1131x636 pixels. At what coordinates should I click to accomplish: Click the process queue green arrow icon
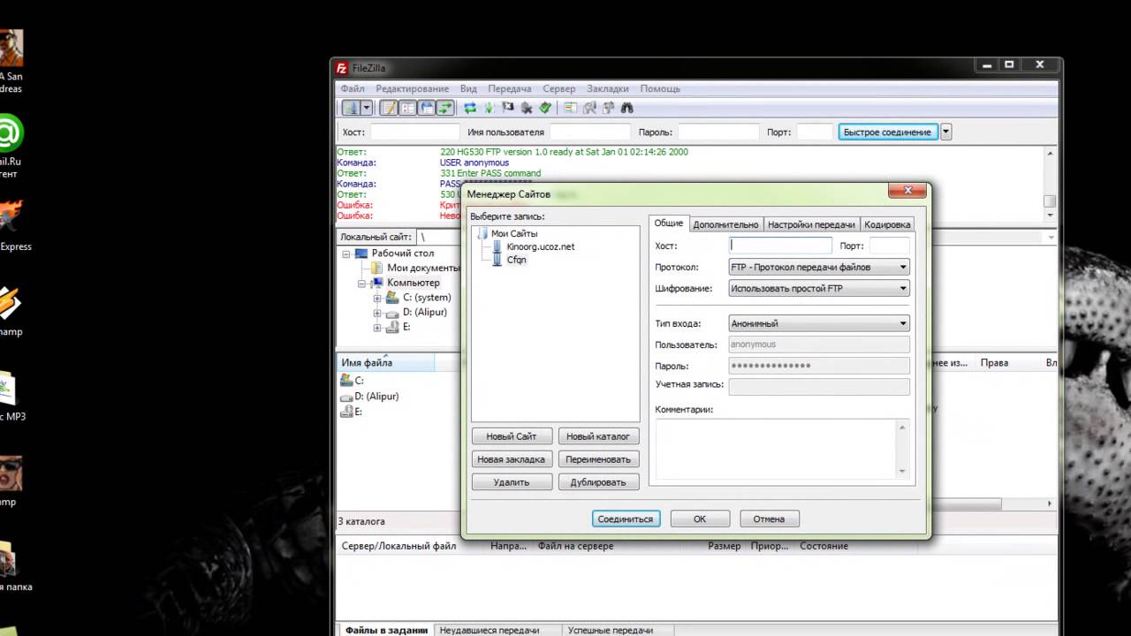pyautogui.click(x=489, y=108)
